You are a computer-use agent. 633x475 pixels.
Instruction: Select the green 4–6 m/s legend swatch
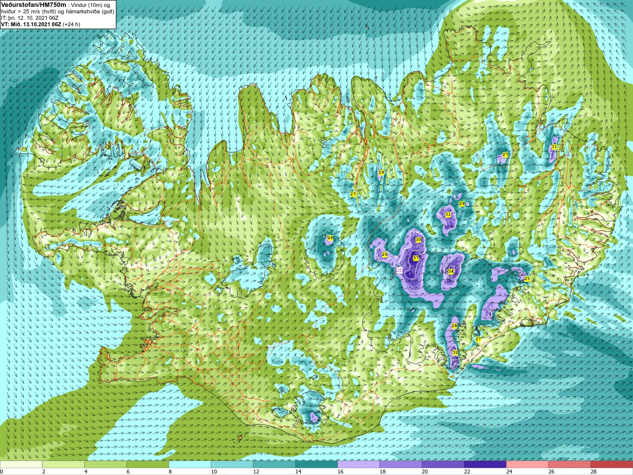click(105, 465)
